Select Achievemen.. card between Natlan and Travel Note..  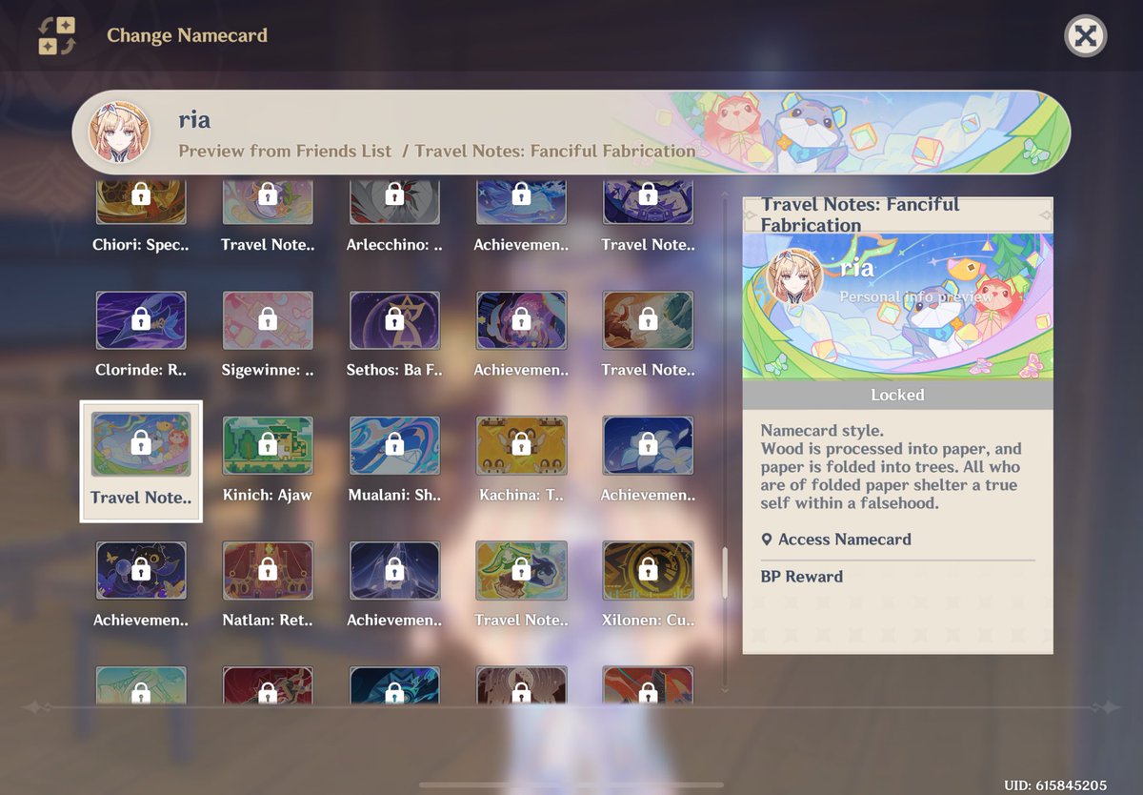[x=394, y=585]
